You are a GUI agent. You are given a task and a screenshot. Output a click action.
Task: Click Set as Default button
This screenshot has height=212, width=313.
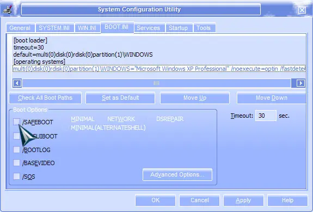pos(120,98)
